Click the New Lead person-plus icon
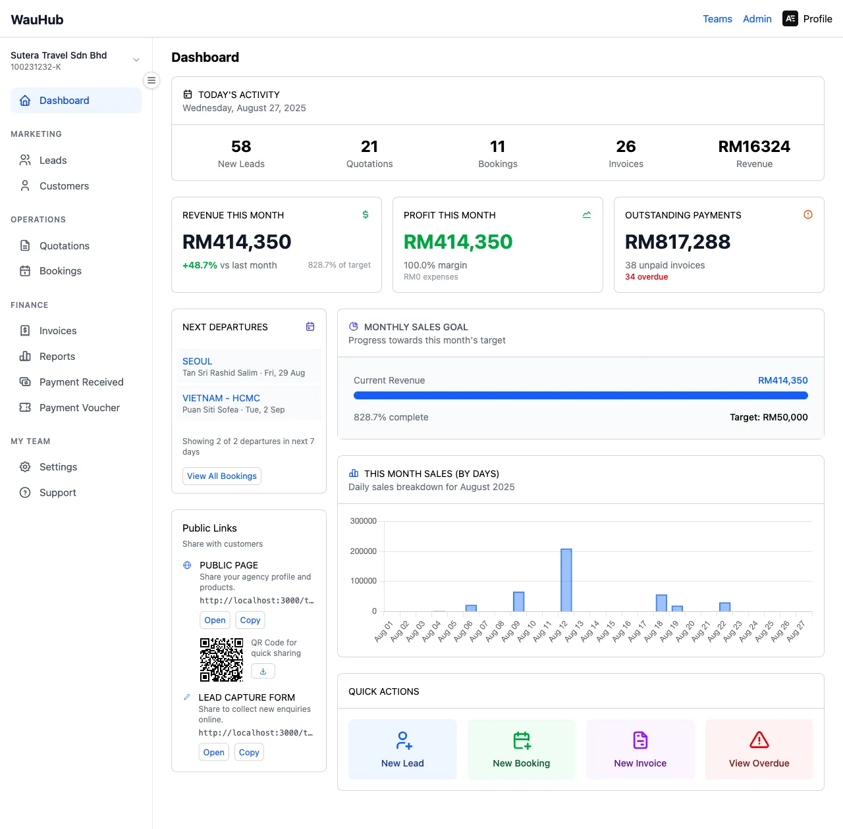843x829 pixels. click(402, 740)
